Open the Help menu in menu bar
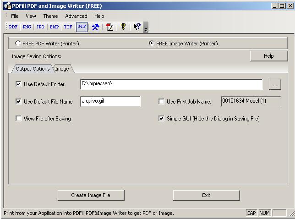This screenshot has height=219, width=295. click(x=99, y=16)
